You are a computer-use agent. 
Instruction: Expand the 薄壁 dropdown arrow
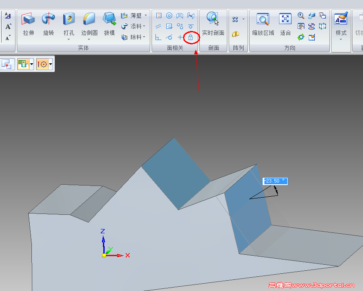click(146, 15)
